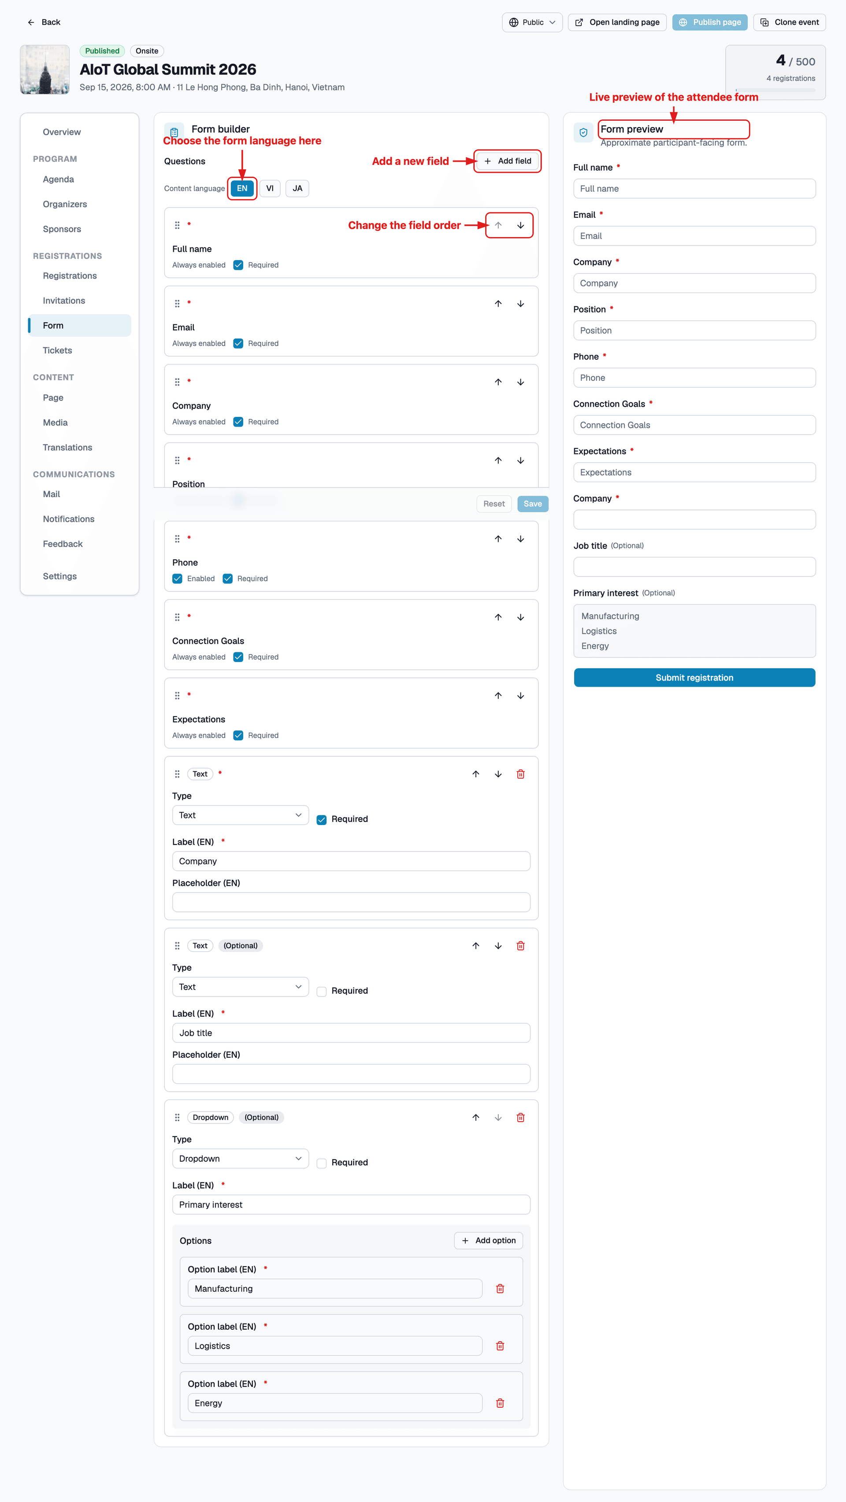Grab the Phone field drag handle

177,539
